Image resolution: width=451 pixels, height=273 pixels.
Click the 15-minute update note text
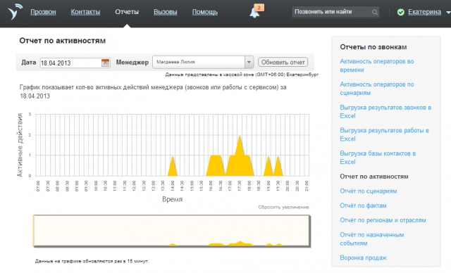click(x=92, y=261)
